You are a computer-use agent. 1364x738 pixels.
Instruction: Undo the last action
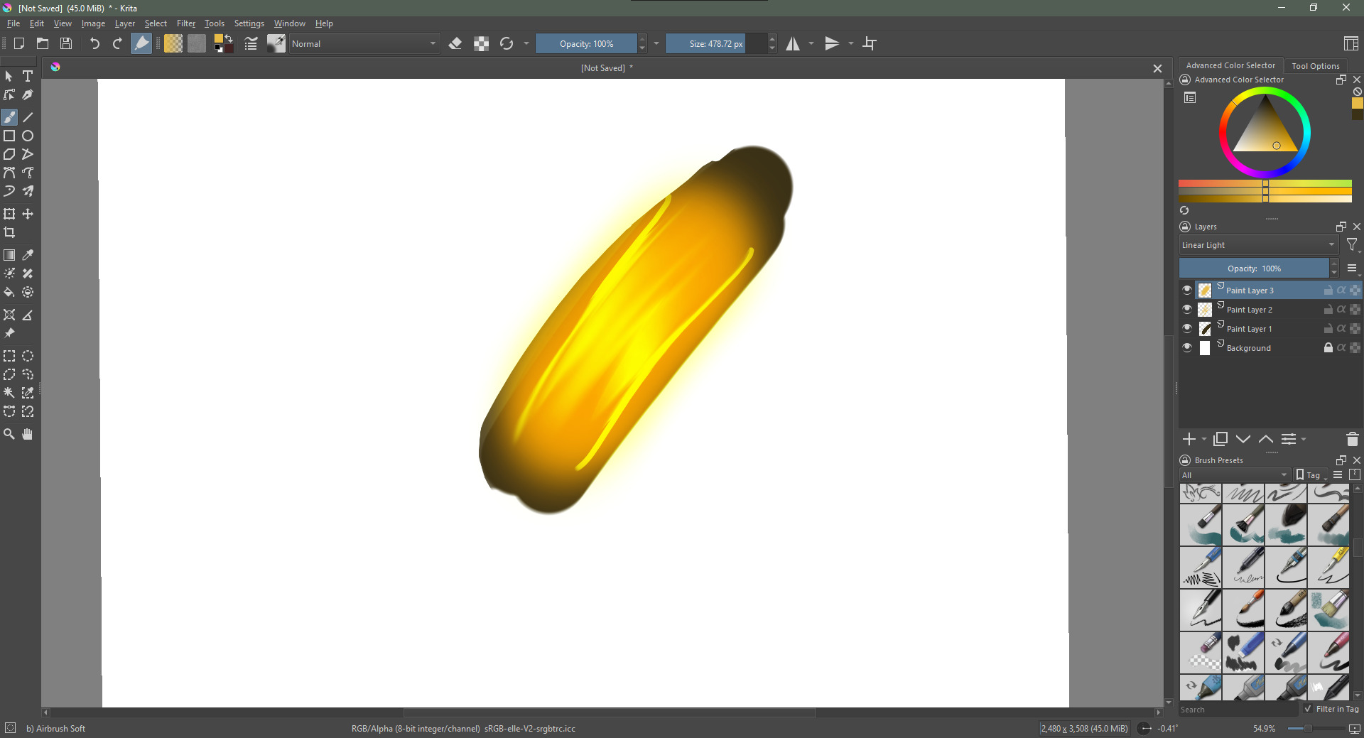pos(94,43)
